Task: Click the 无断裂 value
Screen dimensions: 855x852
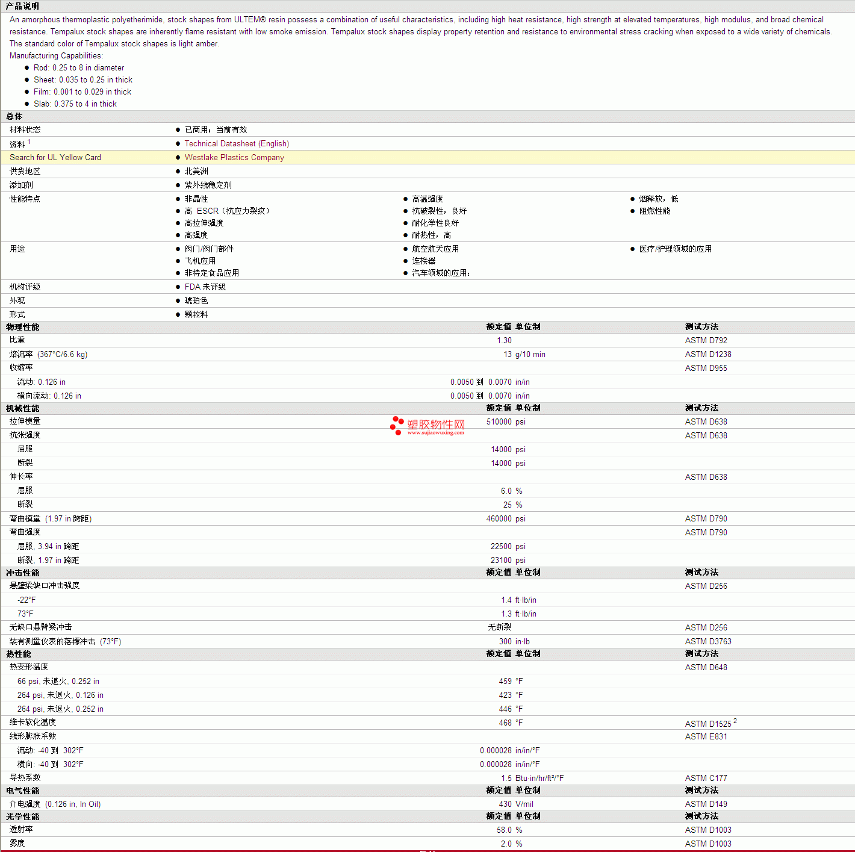Action: pyautogui.click(x=500, y=627)
